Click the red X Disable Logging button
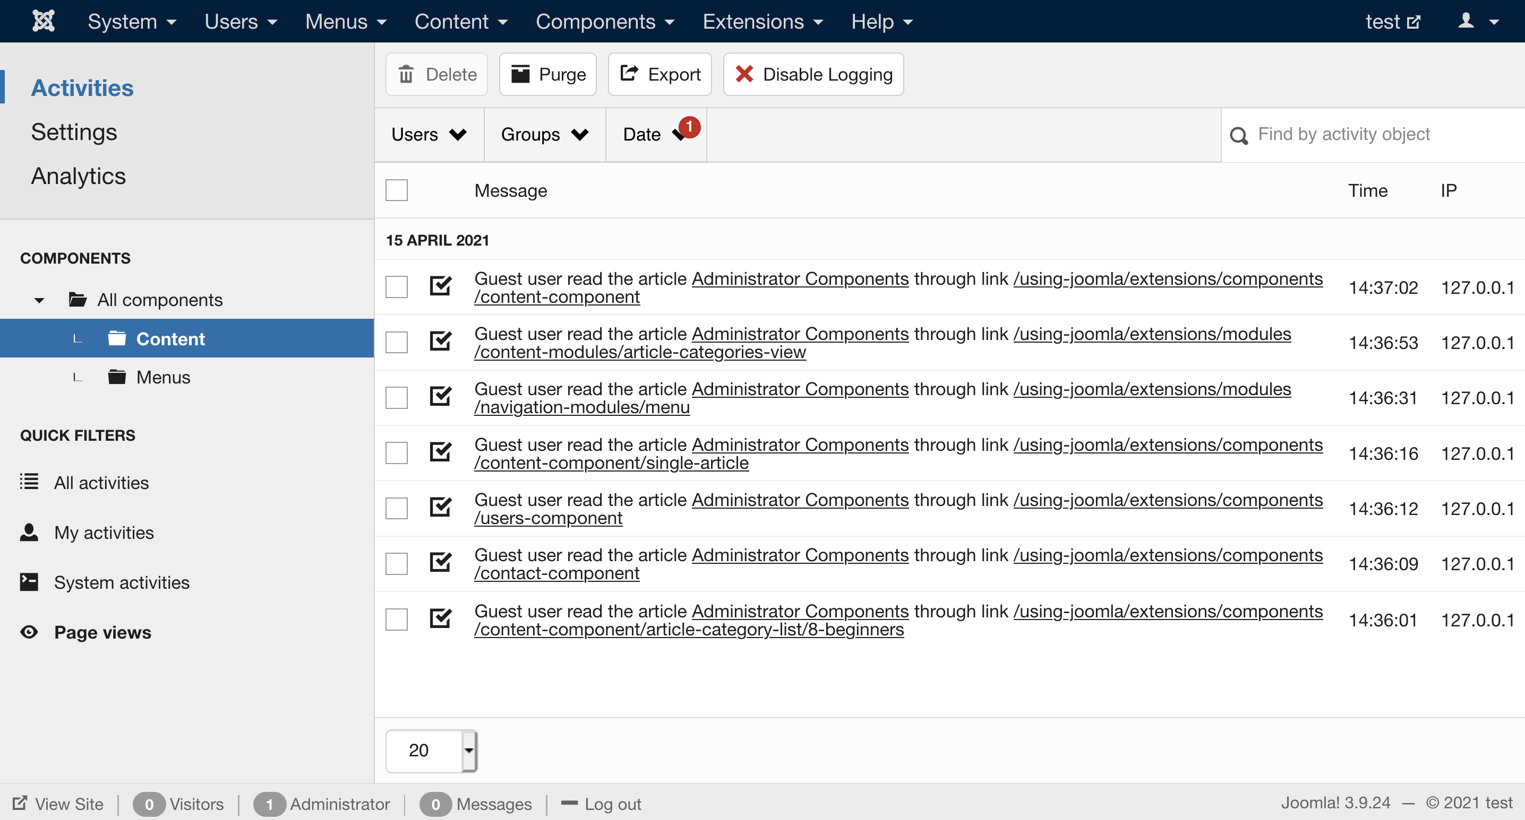1525x820 pixels. 813,74
